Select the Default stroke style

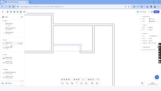[12, 33]
